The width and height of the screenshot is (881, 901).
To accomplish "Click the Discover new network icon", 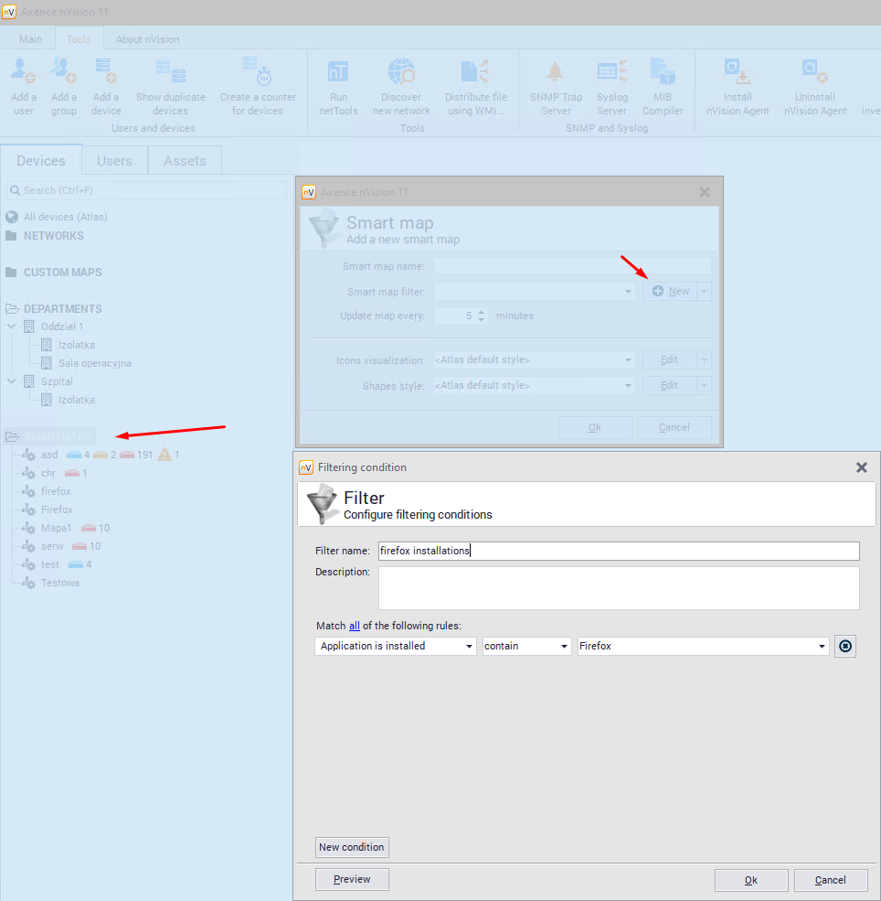I will [401, 72].
